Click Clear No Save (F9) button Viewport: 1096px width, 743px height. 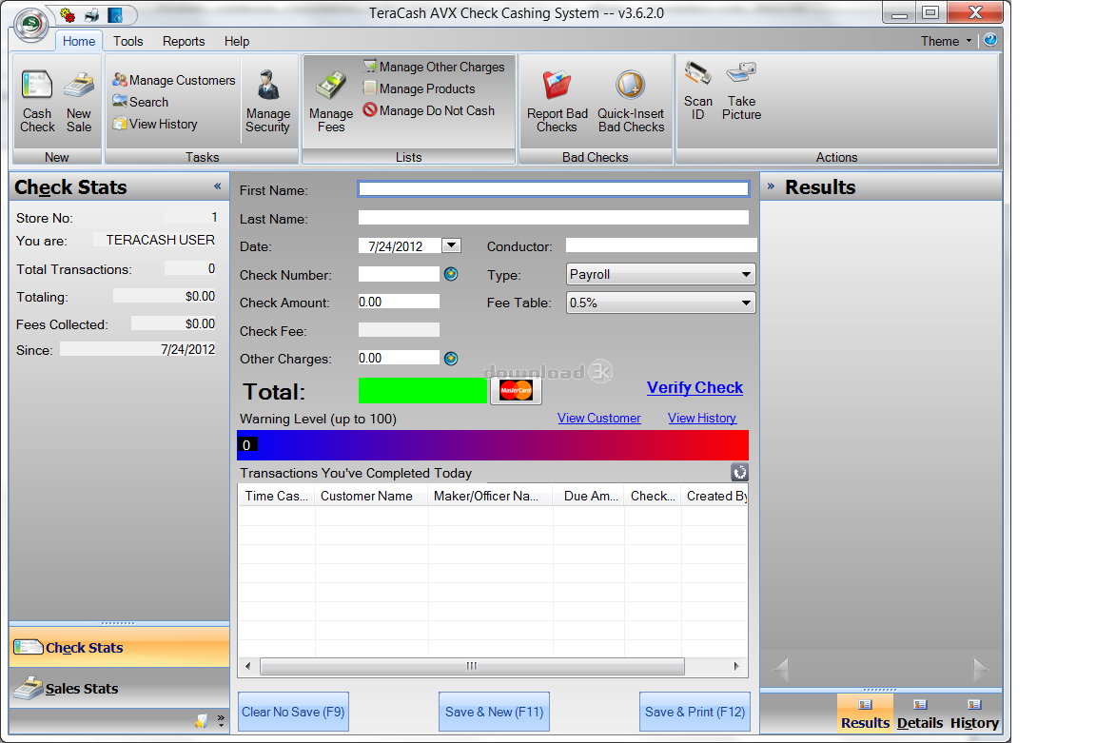coord(294,712)
